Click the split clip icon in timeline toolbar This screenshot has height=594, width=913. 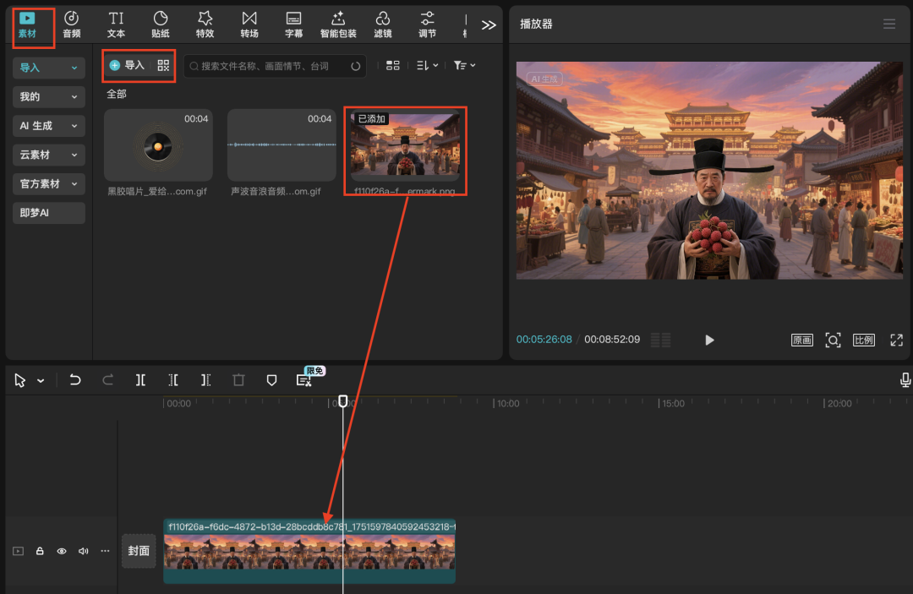tap(140, 380)
